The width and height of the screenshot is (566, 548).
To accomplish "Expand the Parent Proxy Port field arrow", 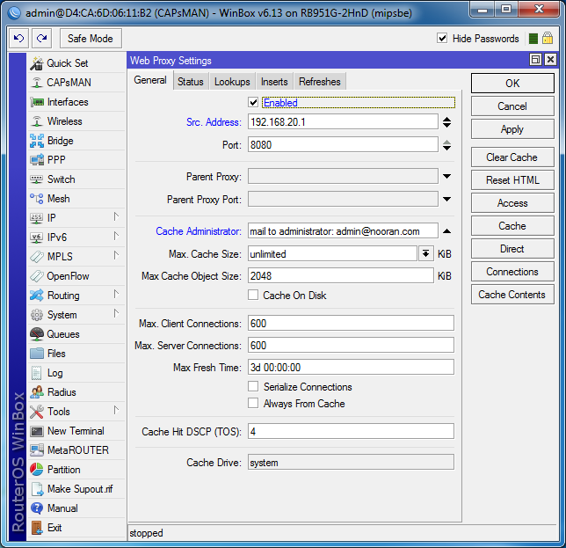I will (x=446, y=199).
